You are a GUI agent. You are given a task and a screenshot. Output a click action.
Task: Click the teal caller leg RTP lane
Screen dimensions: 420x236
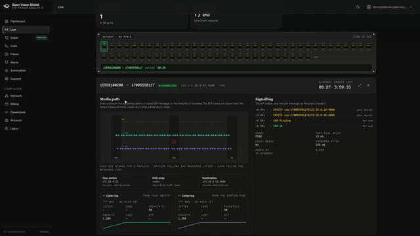point(173,135)
